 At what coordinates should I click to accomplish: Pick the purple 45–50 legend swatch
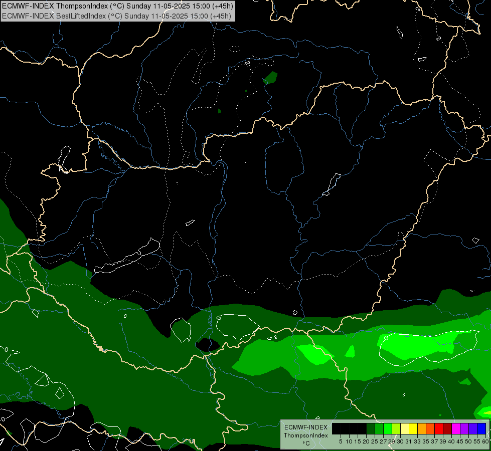click(464, 428)
